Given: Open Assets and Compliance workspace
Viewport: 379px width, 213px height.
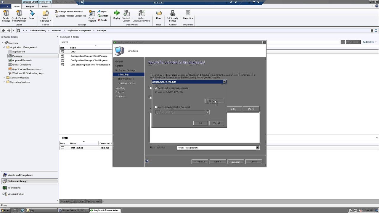Looking at the screenshot, I should [x=30, y=175].
